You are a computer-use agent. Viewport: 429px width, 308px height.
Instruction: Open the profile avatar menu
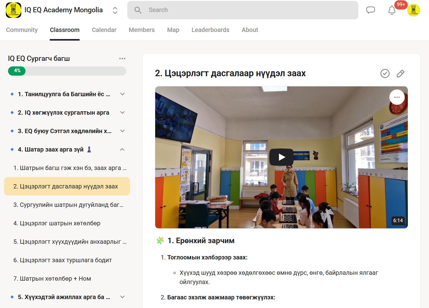click(x=414, y=10)
